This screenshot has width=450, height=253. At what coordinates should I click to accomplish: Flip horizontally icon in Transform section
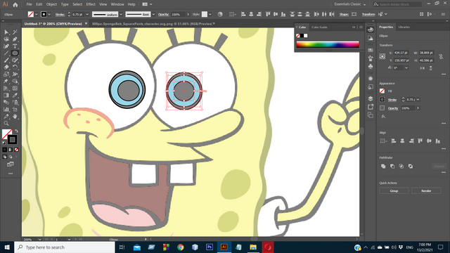tap(422, 68)
